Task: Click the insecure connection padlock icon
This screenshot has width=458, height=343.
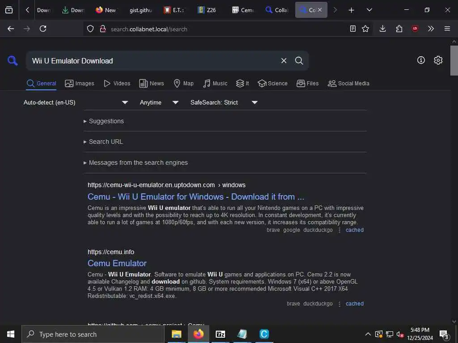Action: click(x=102, y=29)
